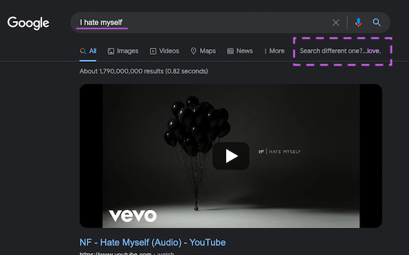Go to the Maps tab
This screenshot has height=255, width=409.
[x=203, y=51]
